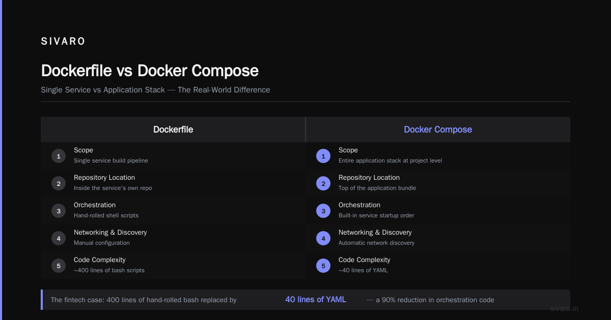
Task: Click 'Entire application stack at project level'
Action: coord(390,161)
